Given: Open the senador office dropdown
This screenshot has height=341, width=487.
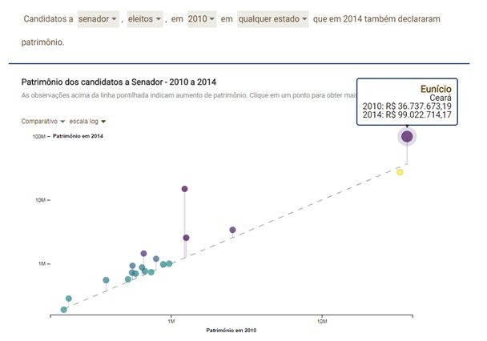Looking at the screenshot, I should 98,19.
